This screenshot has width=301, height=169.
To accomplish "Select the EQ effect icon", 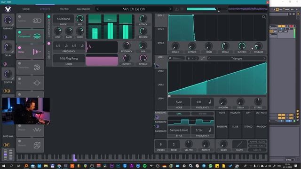I will 37,83.
